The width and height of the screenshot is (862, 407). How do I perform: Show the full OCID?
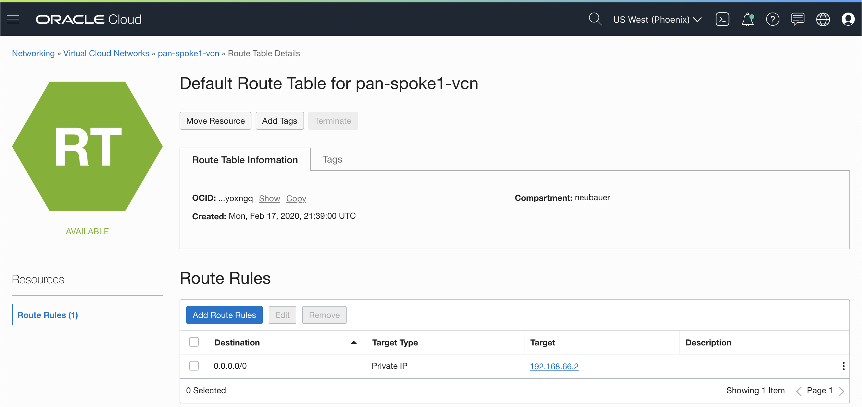click(x=269, y=198)
